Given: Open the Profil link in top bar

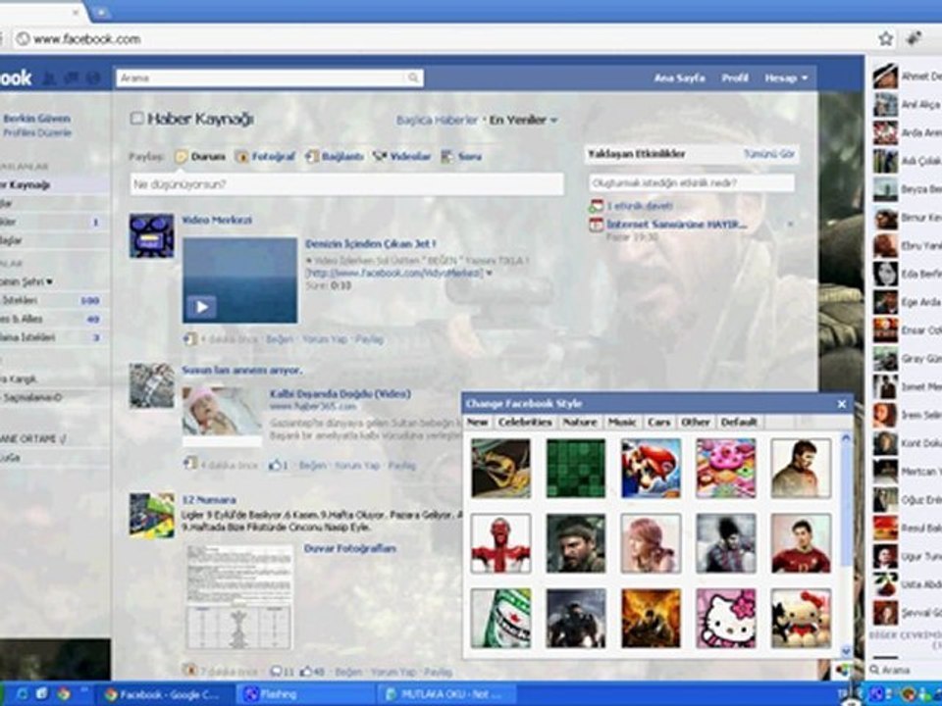Looking at the screenshot, I should pos(735,78).
